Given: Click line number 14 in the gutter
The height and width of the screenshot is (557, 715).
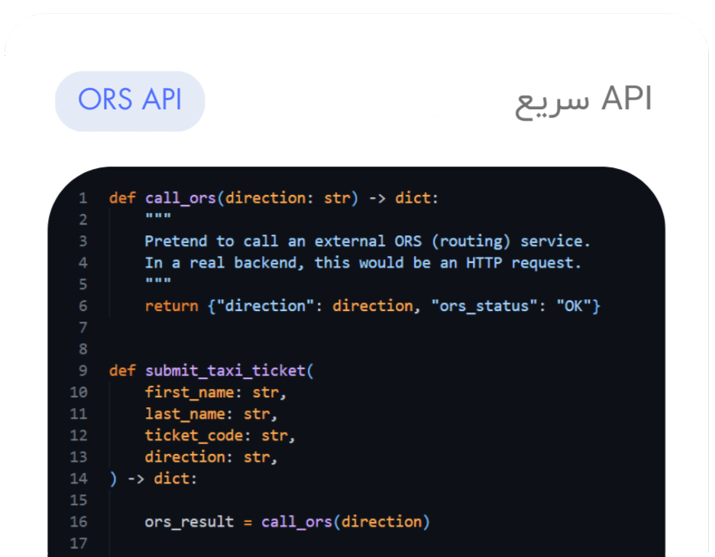Looking at the screenshot, I should pyautogui.click(x=79, y=479).
